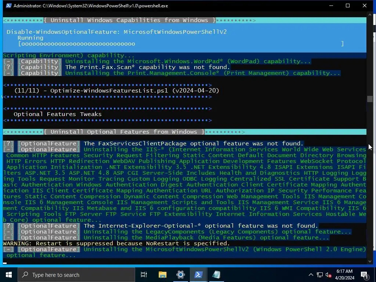Click the window title bar text
The image size is (376, 282).
(91, 6)
